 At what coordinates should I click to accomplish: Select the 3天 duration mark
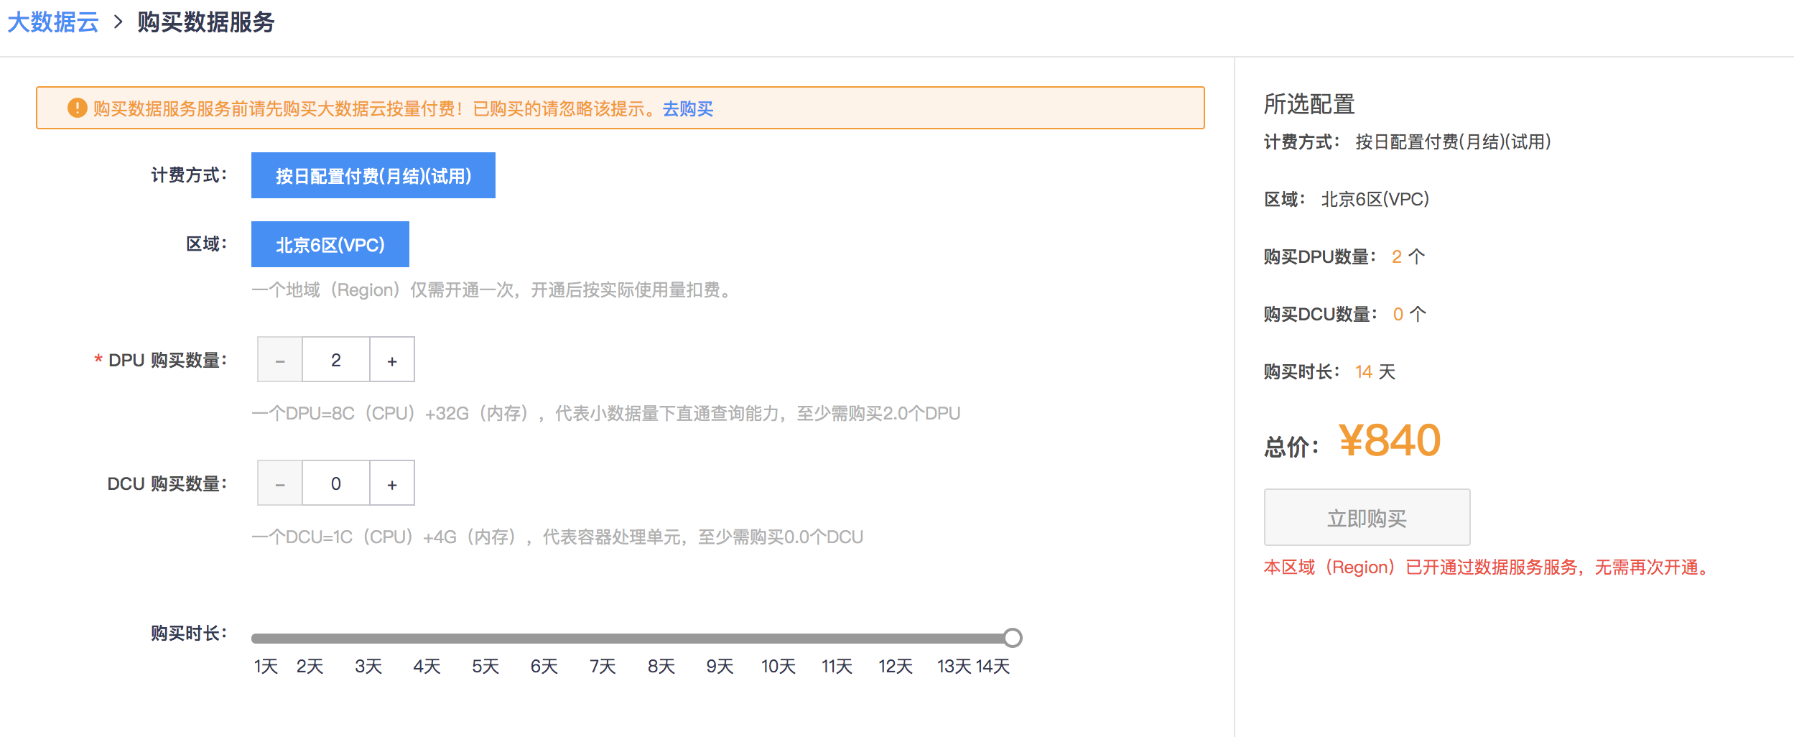click(368, 667)
